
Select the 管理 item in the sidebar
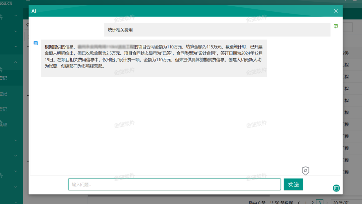tap(3, 124)
